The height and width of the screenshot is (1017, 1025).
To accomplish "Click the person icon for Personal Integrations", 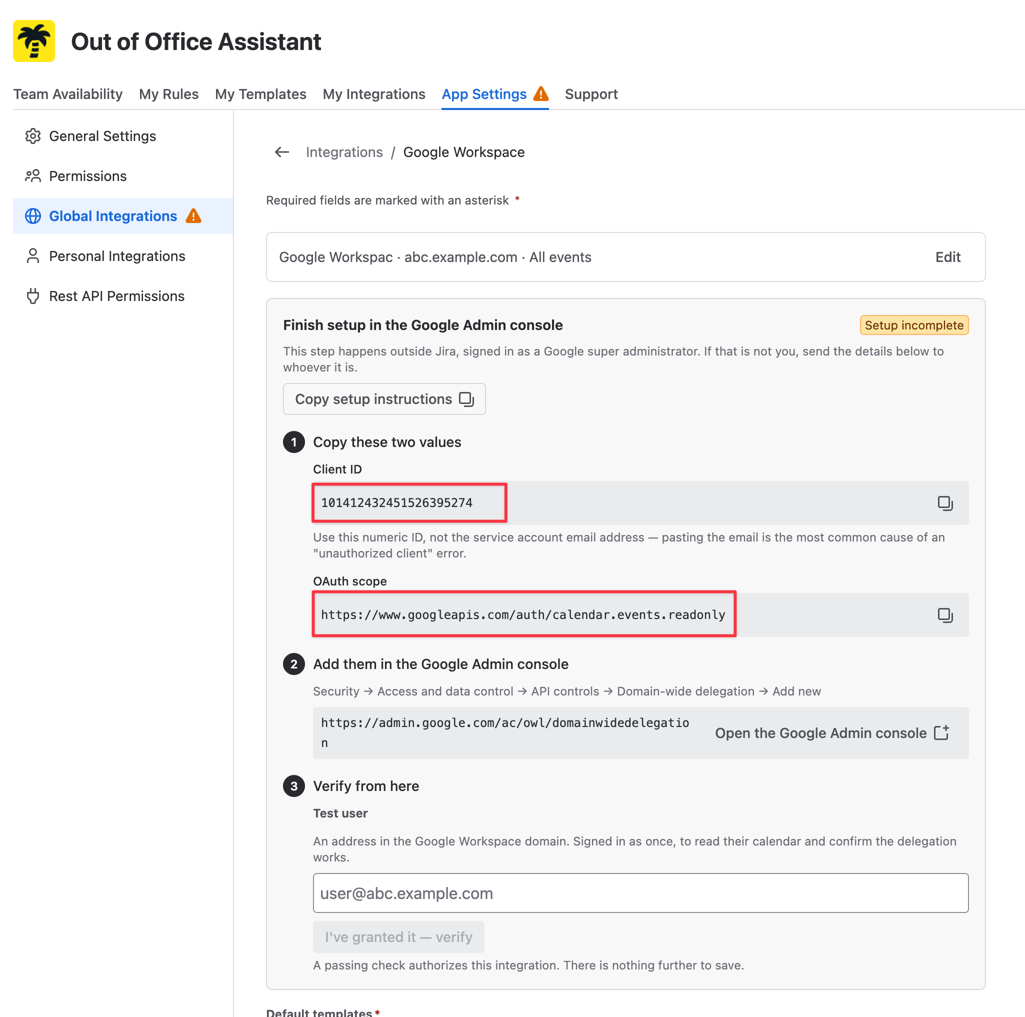I will 33,256.
